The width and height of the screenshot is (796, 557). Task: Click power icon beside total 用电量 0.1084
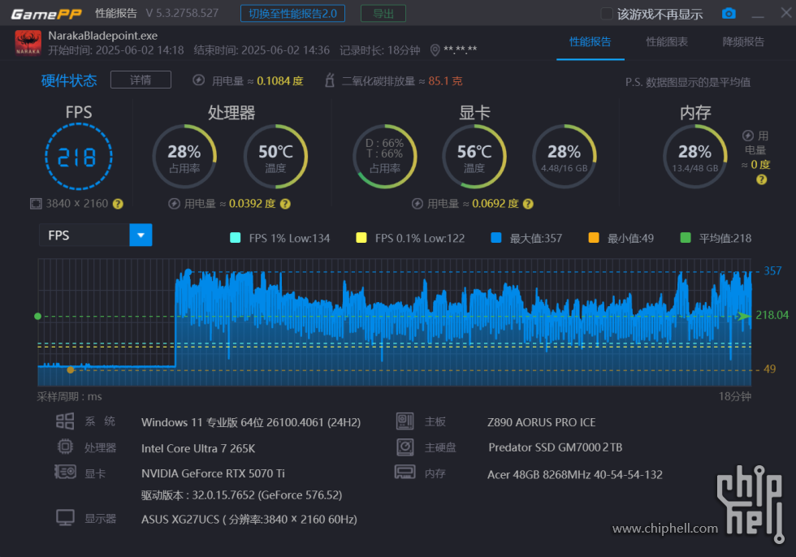[x=198, y=80]
